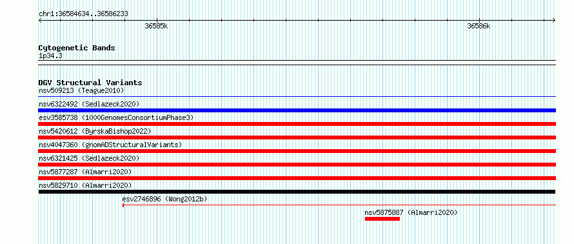This screenshot has height=244, width=574.
Task: Click the thick blue nsv6322492 variant bar
Action: click(297, 110)
